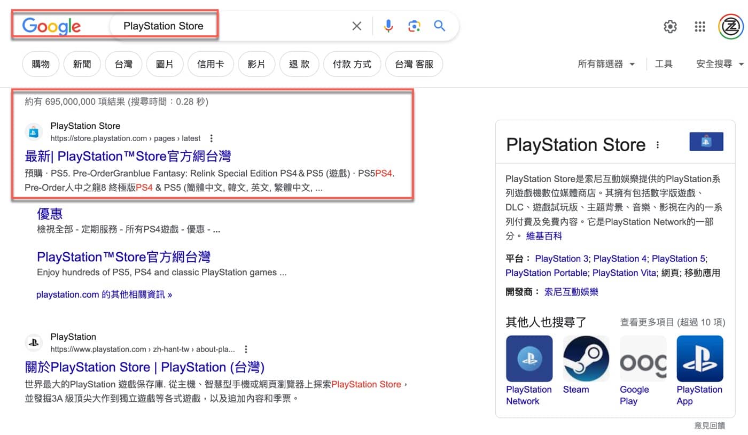The width and height of the screenshot is (748, 435).
Task: Expand the 安全搜尋 dropdown
Action: tap(720, 64)
